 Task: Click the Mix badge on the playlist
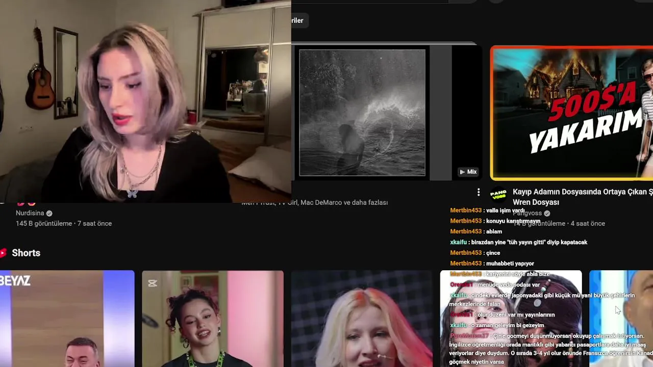(x=468, y=172)
